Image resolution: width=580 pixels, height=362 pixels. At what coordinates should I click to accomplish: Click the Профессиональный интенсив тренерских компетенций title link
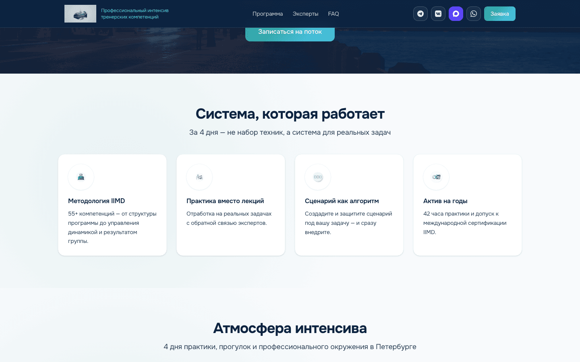tap(135, 14)
